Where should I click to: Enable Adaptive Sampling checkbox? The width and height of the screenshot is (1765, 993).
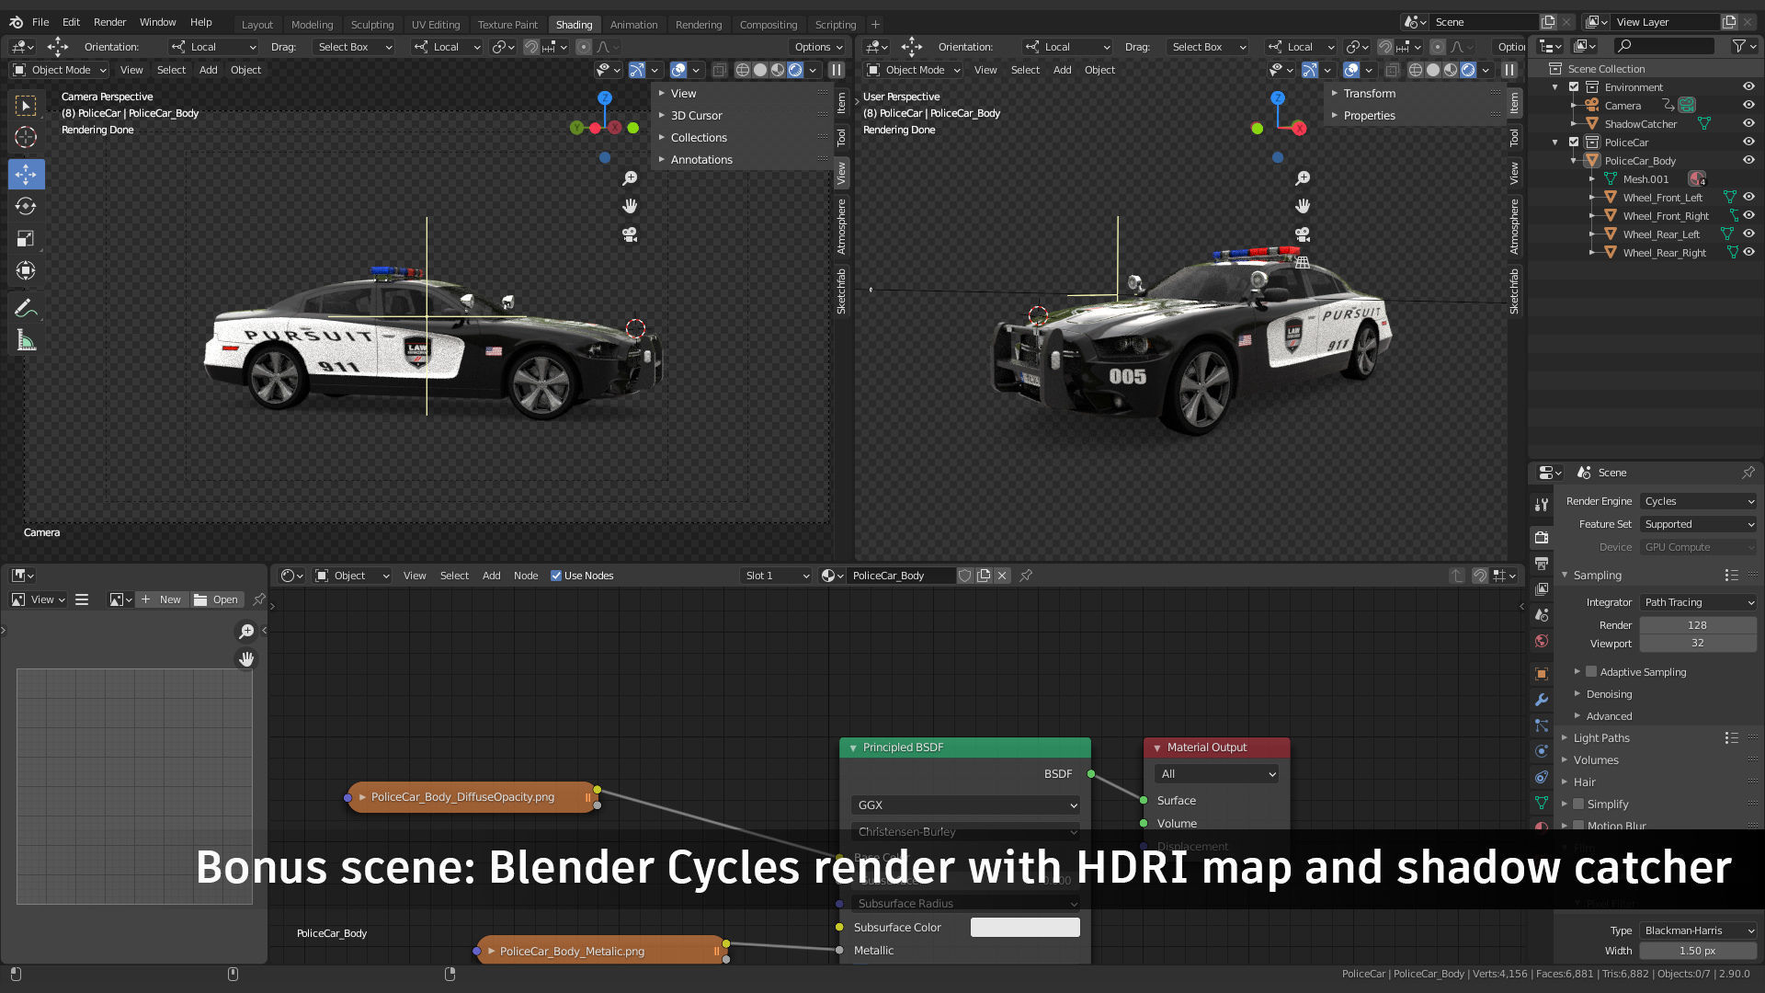pyautogui.click(x=1591, y=672)
